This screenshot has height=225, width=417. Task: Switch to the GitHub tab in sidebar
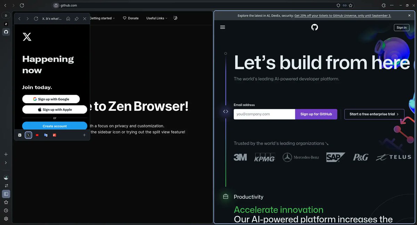(6, 32)
